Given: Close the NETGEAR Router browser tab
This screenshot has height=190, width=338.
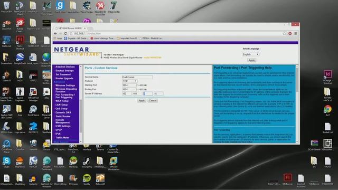Looking at the screenshot, I should (x=84, y=28).
